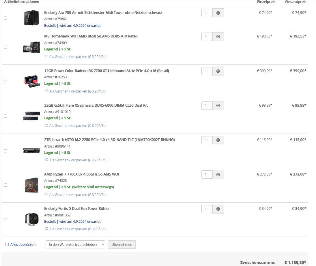This screenshot has width=316, height=266.
Task: Remove PowerColor Radeon RX 7700 XT item
Action: 218,71
